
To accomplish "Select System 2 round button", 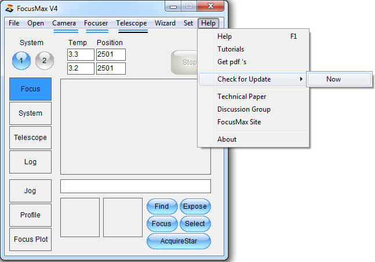I will [45, 61].
